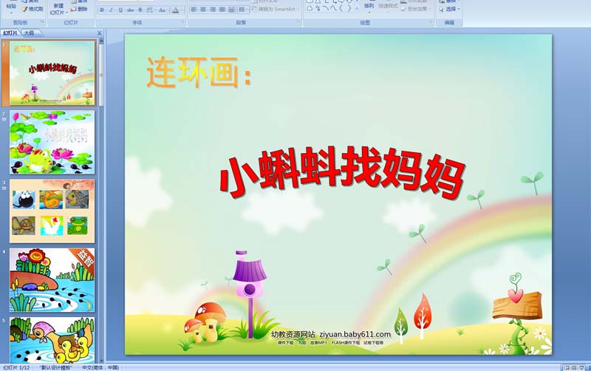Open the Select (选择) dropdown

pos(449,9)
